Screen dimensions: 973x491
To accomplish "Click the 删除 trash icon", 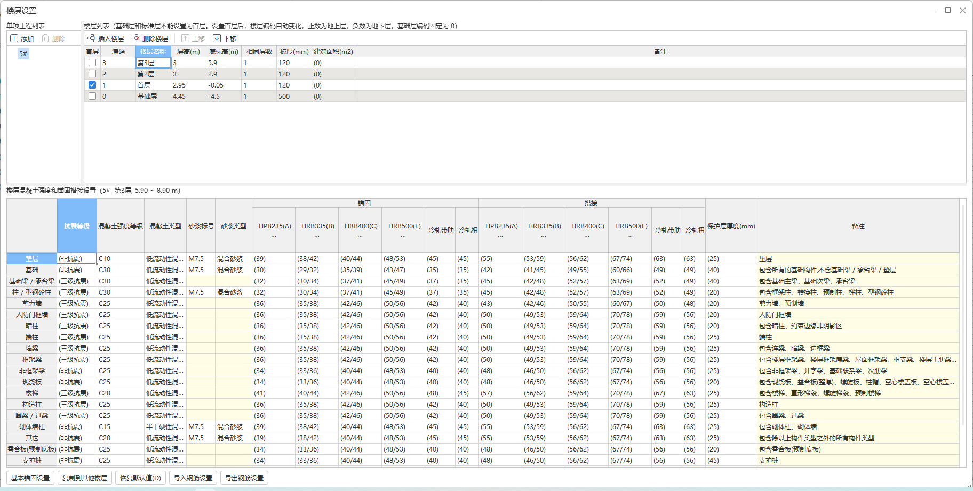I will 45,38.
